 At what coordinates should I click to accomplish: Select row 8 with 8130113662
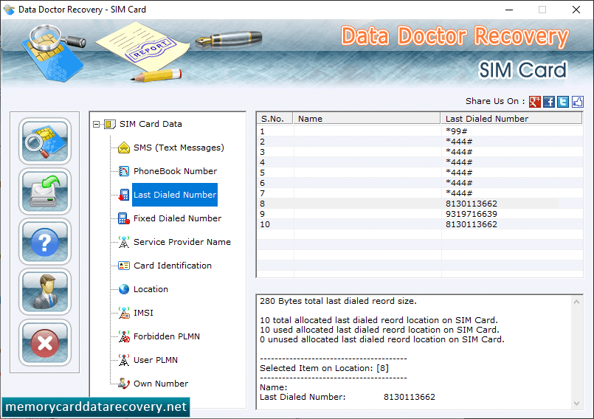tap(420, 204)
